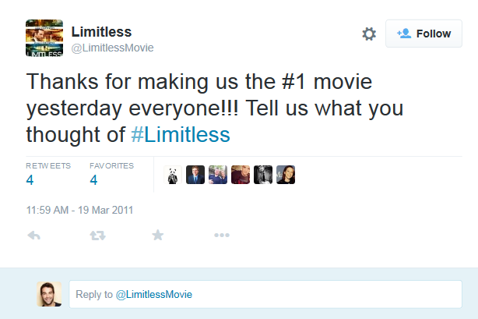Open the panda avatar profile

point(173,175)
